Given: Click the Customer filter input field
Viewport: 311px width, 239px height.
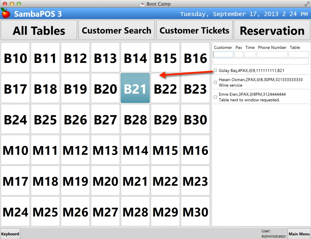Looking at the screenshot, I should [223, 54].
